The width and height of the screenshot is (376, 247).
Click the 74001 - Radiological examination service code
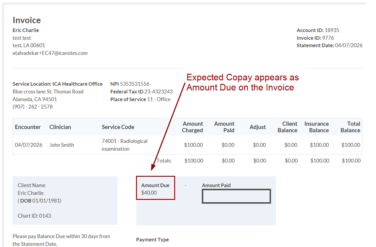click(124, 145)
